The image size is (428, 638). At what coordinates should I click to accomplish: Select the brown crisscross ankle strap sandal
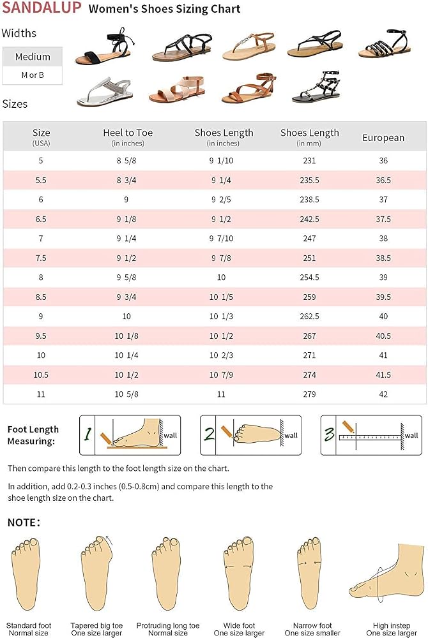[248, 88]
